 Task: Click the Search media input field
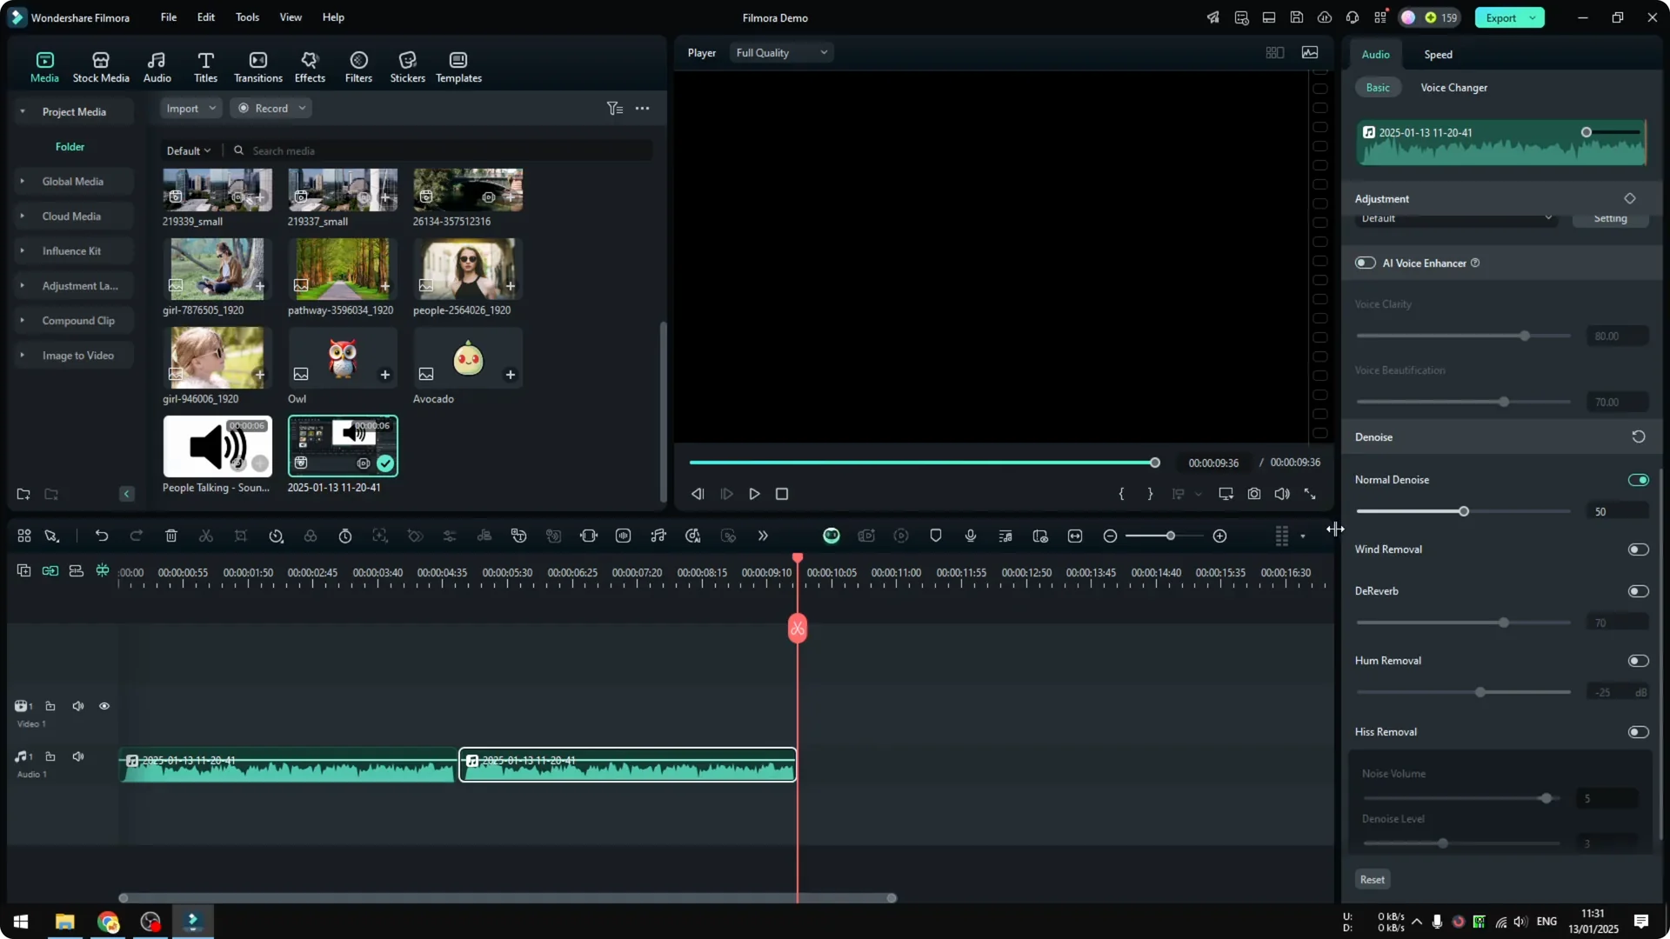click(x=450, y=151)
